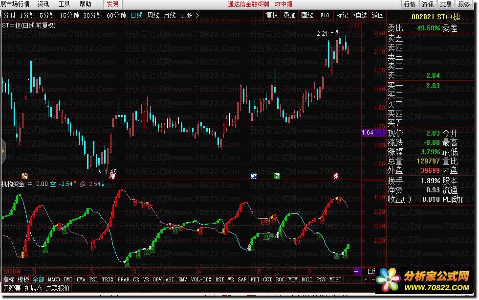Click the 叠加 overlay button
This screenshot has height=300, width=479.
click(x=289, y=15)
